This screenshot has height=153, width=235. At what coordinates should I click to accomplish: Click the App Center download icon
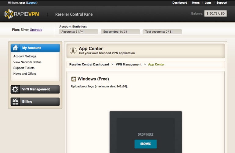[x=73, y=51]
